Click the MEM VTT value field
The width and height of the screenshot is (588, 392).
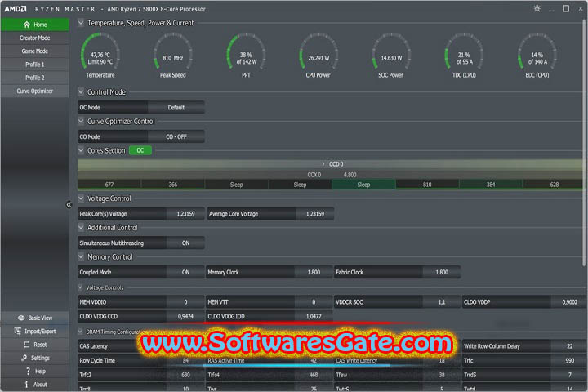[x=314, y=302]
